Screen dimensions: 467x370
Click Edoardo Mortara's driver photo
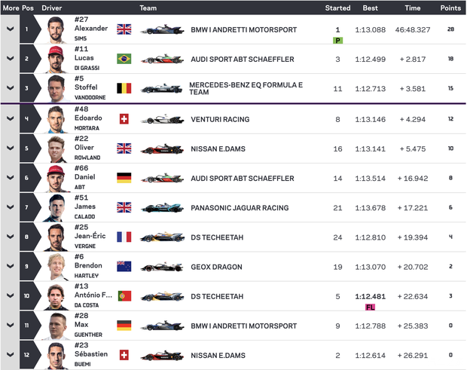click(58, 119)
